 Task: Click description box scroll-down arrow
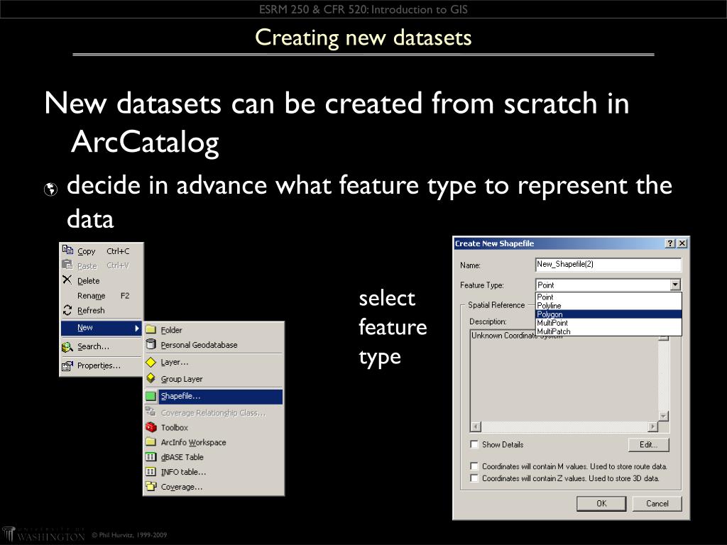click(664, 416)
